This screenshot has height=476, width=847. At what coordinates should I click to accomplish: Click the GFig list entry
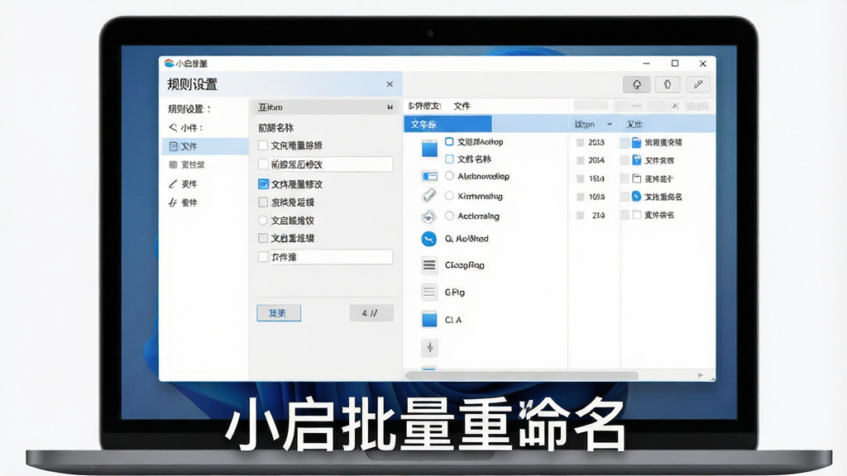[455, 292]
